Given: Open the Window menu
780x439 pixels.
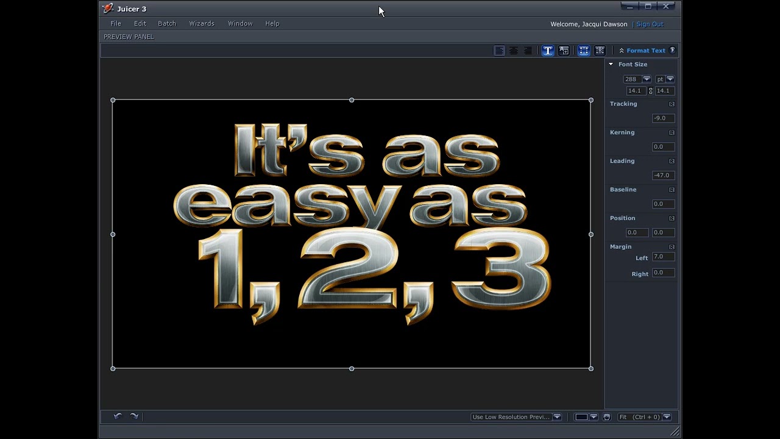Looking at the screenshot, I should (240, 23).
